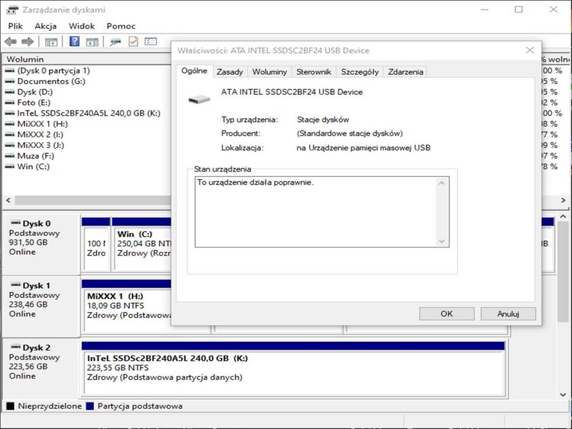
Task: Close the Właściwości dialog
Action: [x=530, y=50]
